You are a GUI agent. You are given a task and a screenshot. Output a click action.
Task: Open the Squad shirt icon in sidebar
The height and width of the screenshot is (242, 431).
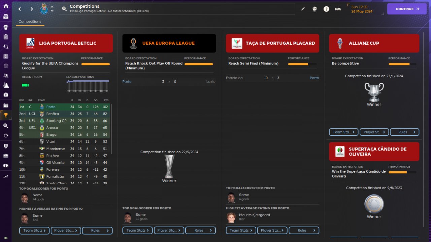(x=6, y=27)
